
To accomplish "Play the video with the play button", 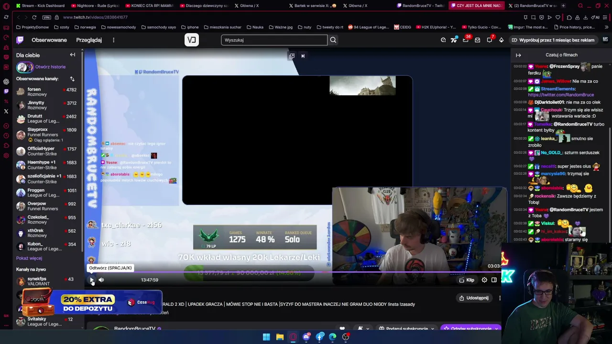I will pos(92,280).
